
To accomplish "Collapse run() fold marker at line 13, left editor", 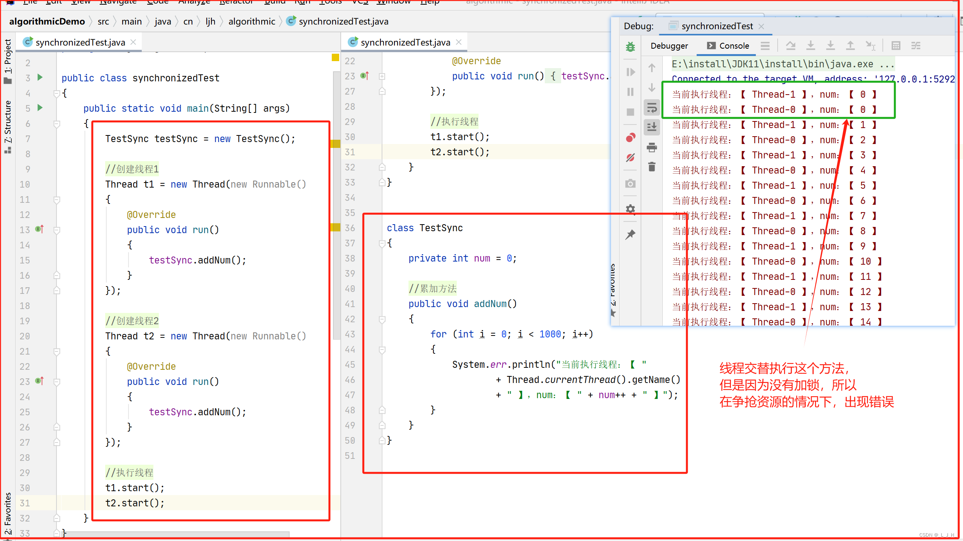I will [x=57, y=230].
